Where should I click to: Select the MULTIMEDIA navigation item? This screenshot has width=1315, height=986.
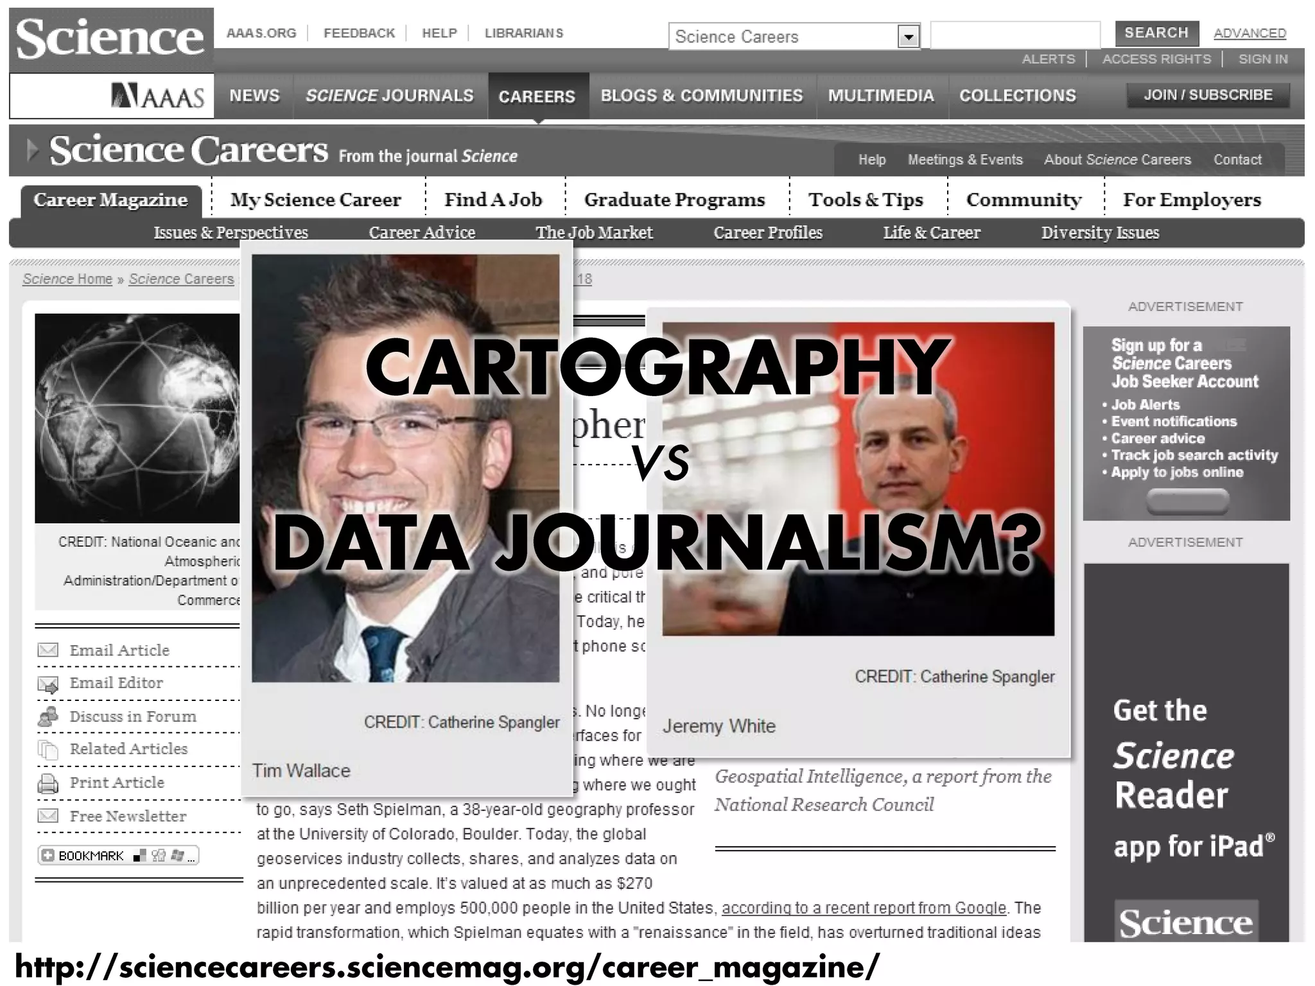tap(881, 96)
